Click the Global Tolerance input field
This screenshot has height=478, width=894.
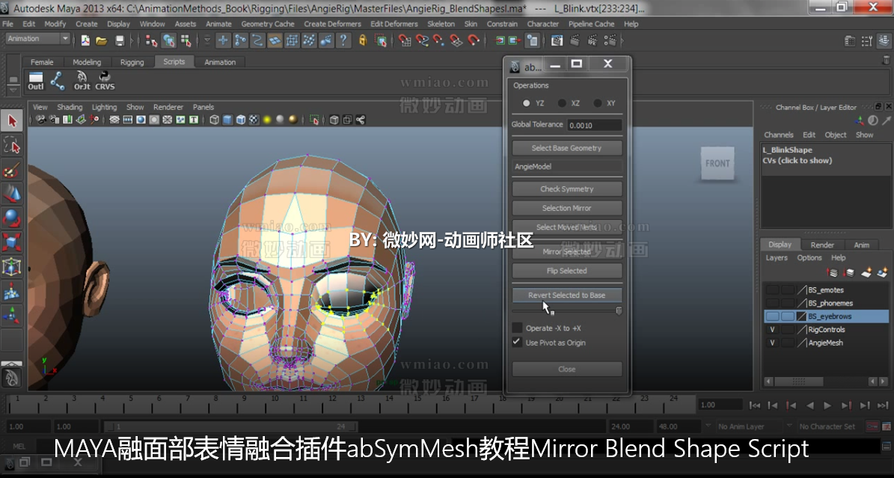595,125
